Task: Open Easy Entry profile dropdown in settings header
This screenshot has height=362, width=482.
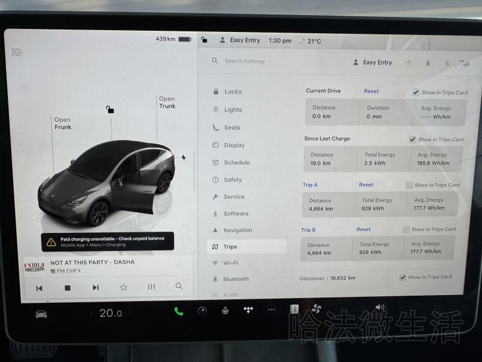Action: point(372,62)
